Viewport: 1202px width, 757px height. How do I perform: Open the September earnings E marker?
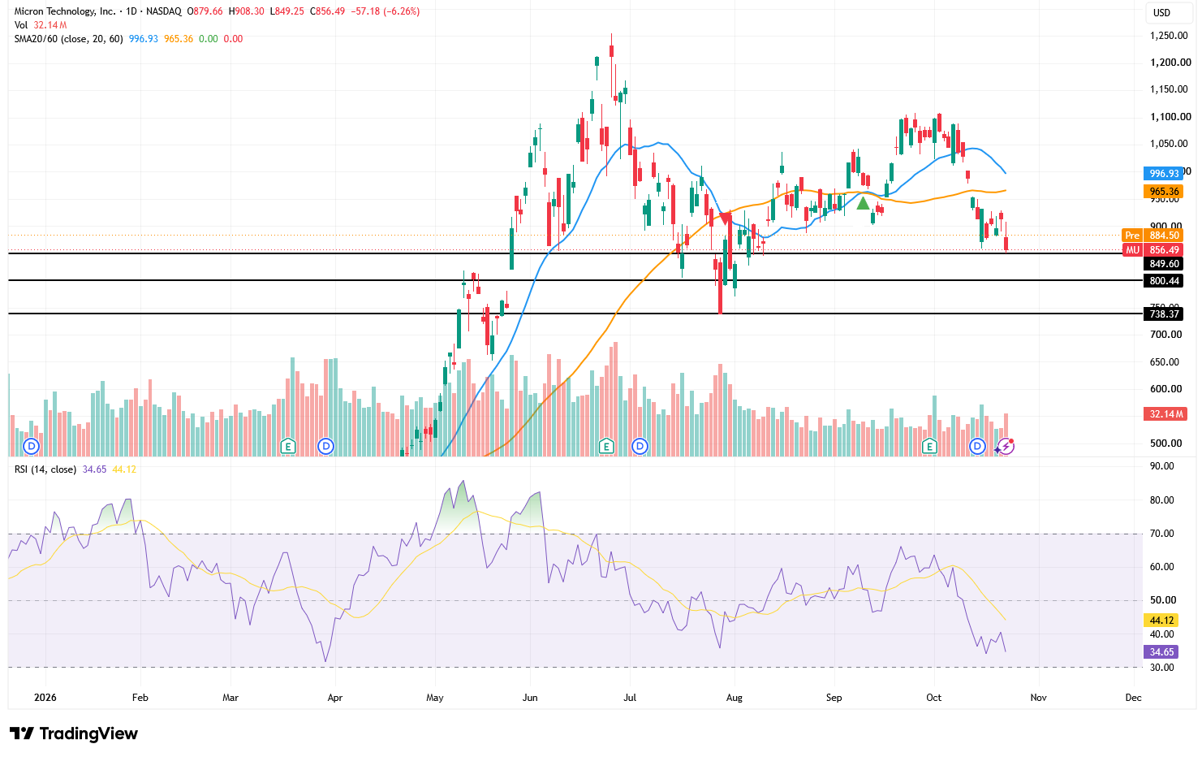click(929, 446)
